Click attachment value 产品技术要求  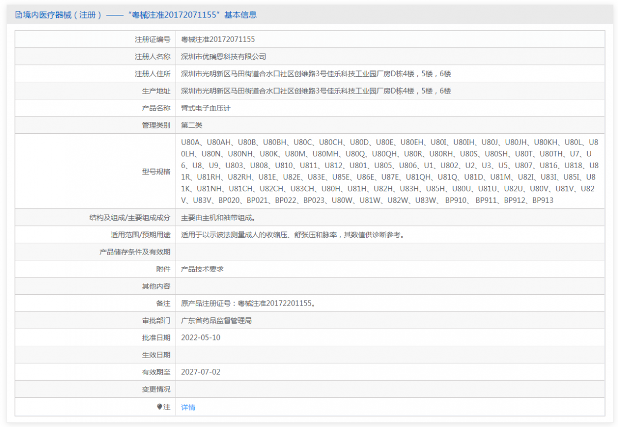[x=202, y=269]
